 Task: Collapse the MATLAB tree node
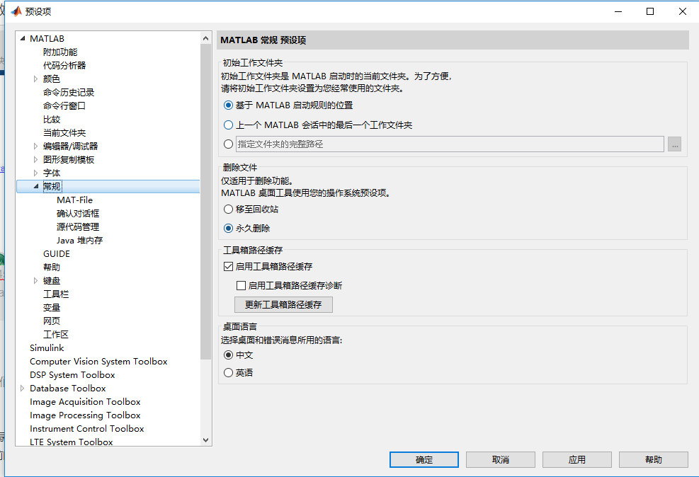23,39
